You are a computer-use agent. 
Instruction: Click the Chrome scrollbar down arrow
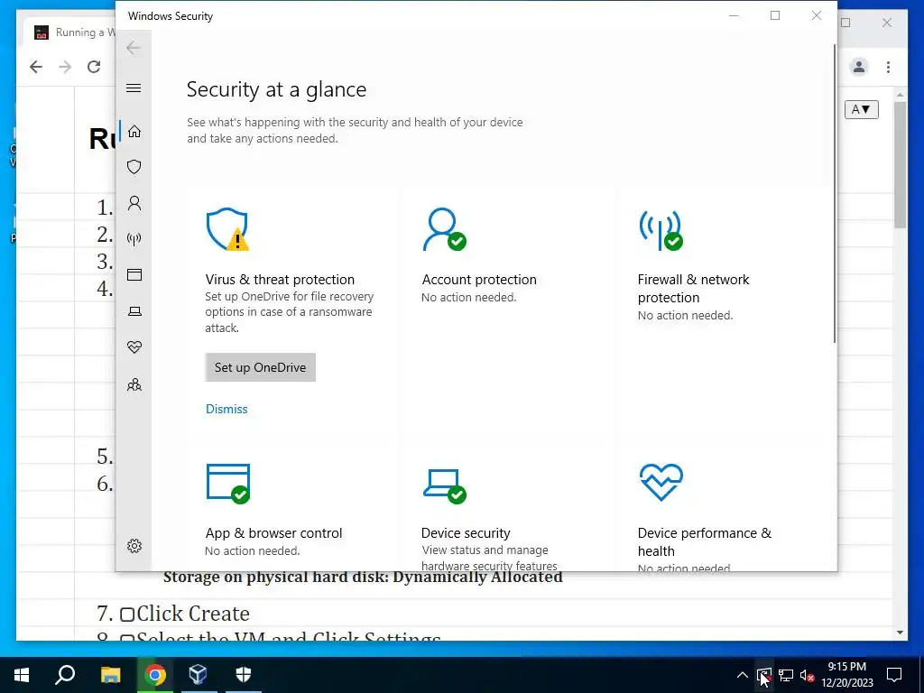coord(900,633)
